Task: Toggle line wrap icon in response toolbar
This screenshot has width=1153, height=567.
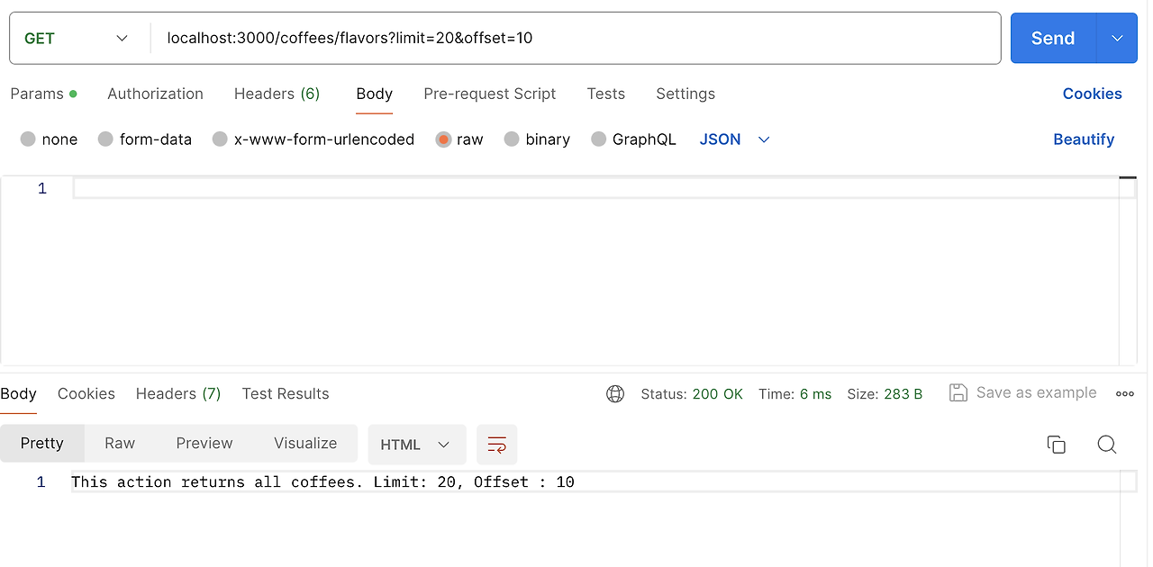Action: (497, 445)
